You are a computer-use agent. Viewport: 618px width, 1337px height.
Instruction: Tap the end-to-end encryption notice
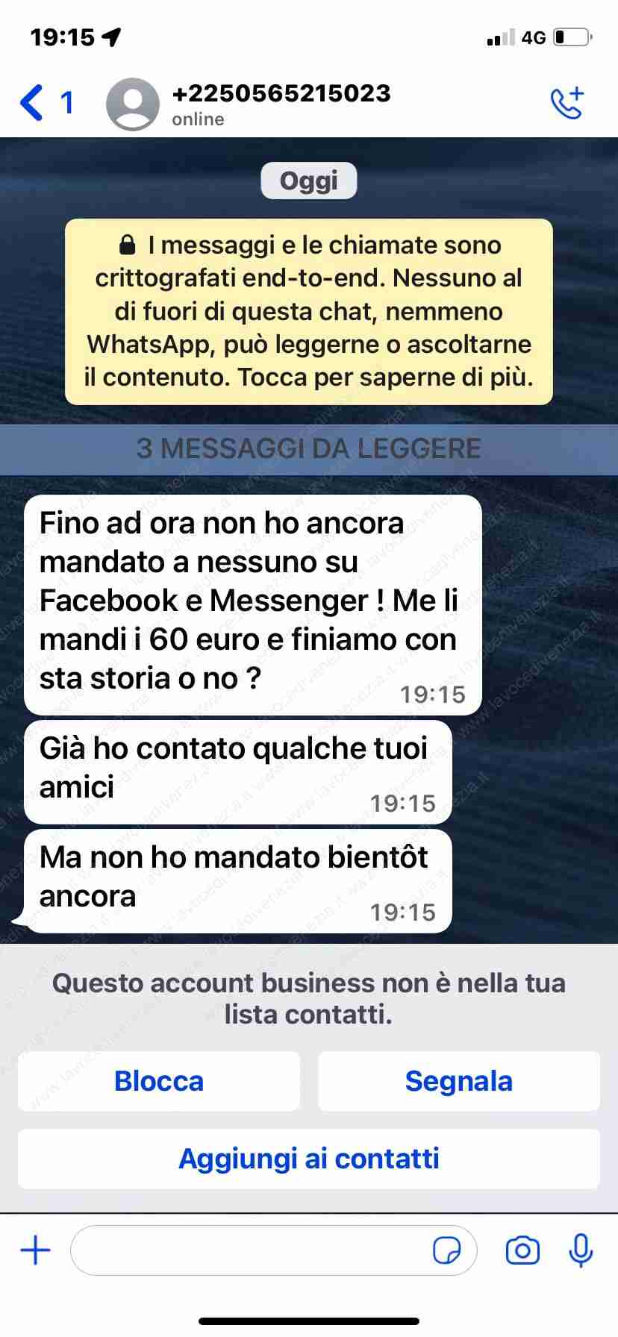(309, 312)
